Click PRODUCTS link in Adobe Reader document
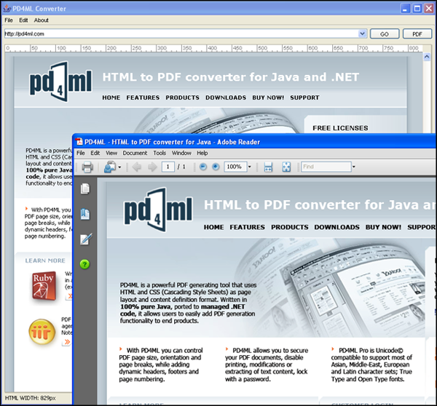Screen dimensions: 437x406 click(290, 227)
